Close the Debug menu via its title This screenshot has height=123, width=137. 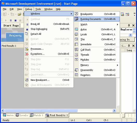tap(29, 9)
